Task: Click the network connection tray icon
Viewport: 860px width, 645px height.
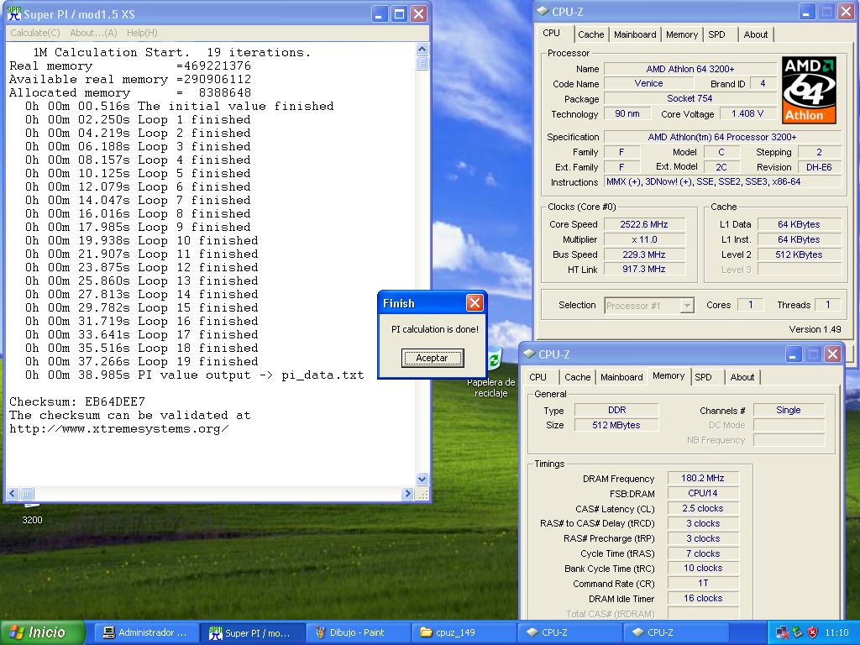Action: click(782, 632)
